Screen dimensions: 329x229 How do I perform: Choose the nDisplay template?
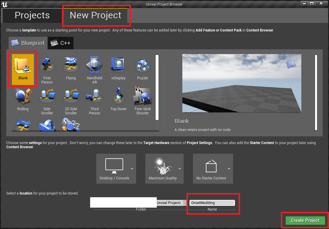point(119,68)
